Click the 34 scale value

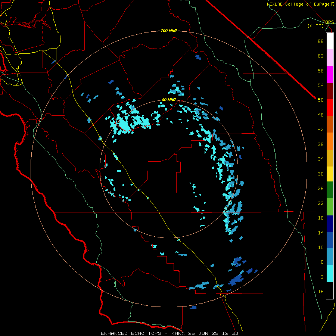[321, 159]
